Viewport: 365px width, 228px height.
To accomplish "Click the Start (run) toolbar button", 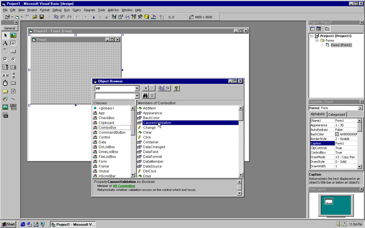I will point(94,17).
